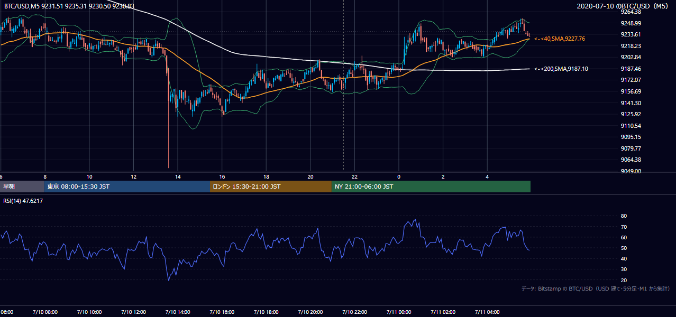Click the RSI 30 level label
676x317 pixels.
624,269
